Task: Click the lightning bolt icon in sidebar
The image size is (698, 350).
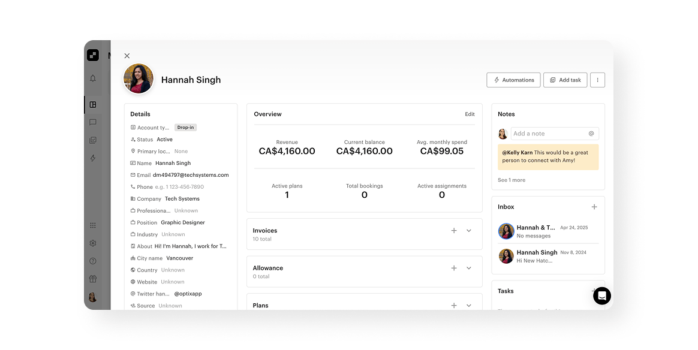Action: [93, 158]
